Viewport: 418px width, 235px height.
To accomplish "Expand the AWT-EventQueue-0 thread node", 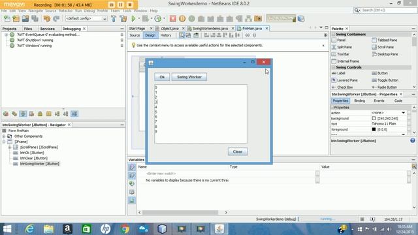I will (6, 35).
